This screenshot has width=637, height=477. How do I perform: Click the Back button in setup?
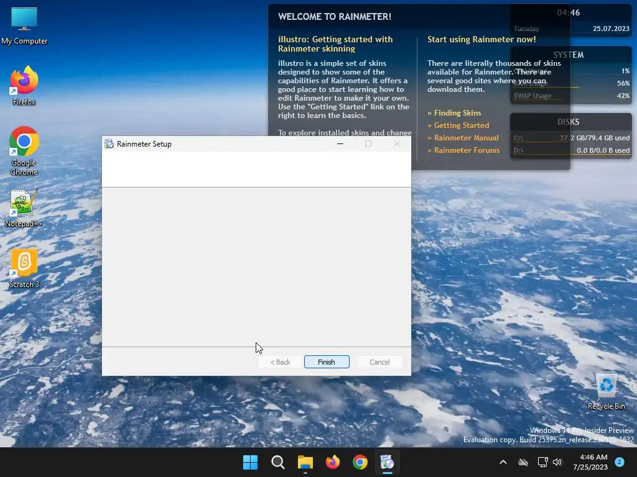[x=281, y=362]
